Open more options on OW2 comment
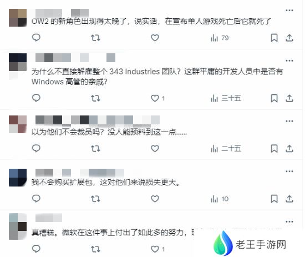Screen dimensions: 305x257 [x=289, y=11]
